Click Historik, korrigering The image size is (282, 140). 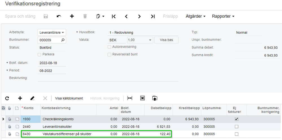(x=105, y=98)
